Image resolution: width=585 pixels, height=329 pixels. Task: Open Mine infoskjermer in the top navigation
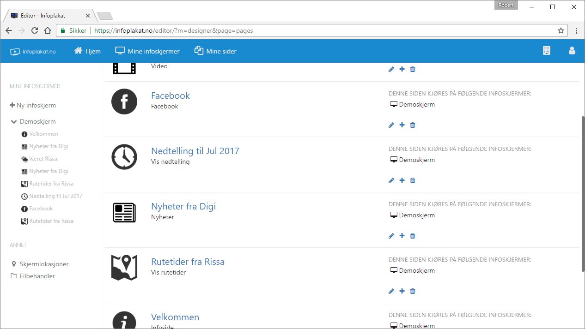tap(147, 51)
